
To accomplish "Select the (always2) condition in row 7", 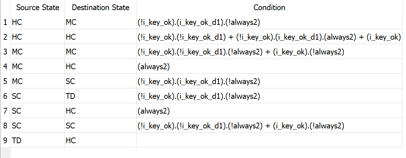I will 154,111.
